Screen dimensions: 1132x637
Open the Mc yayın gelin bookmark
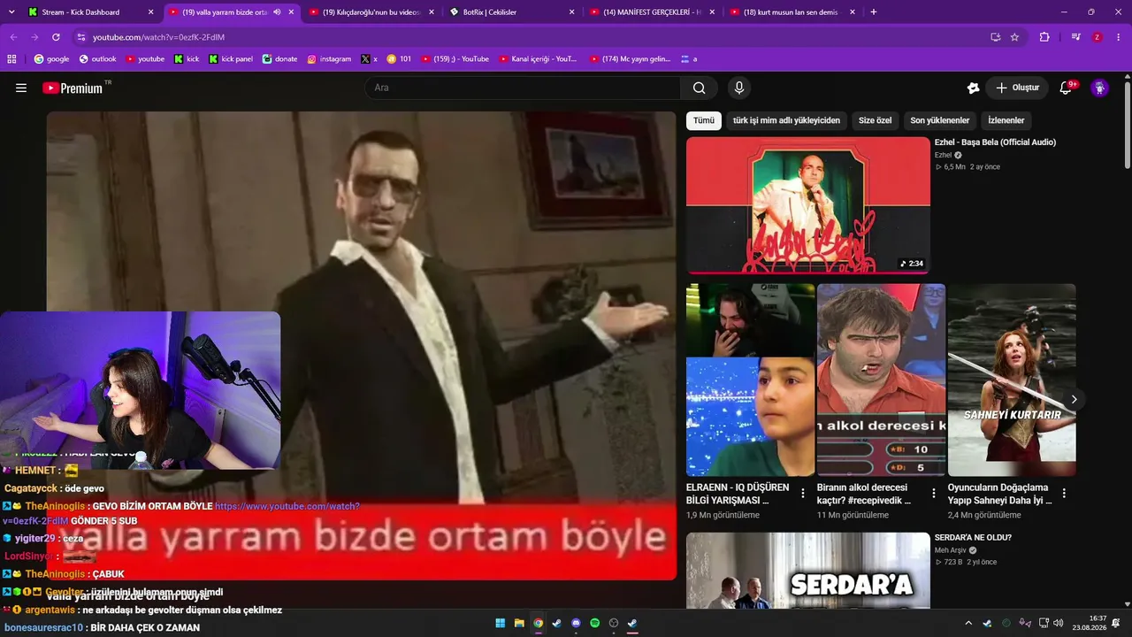pos(630,59)
